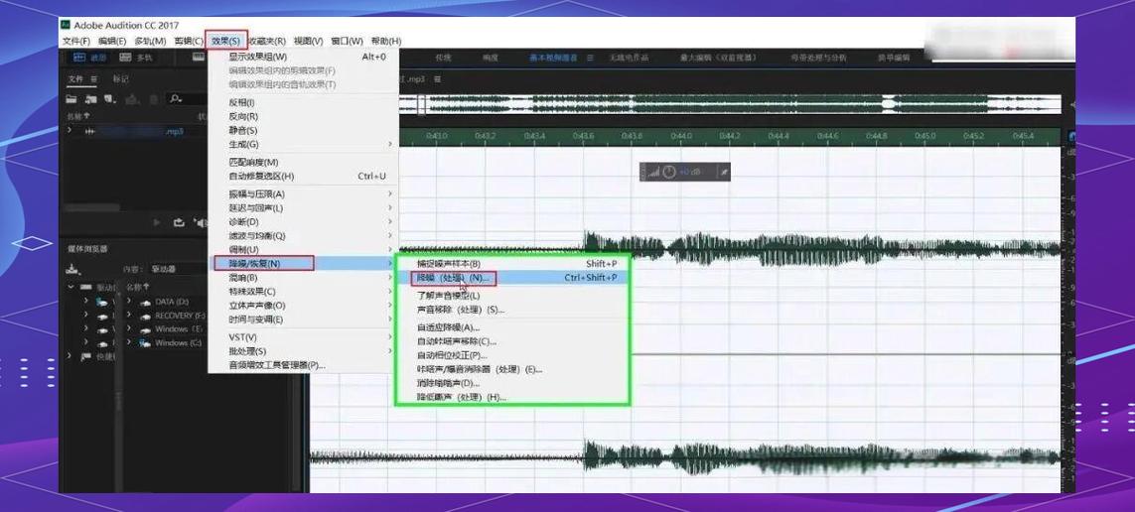Switch to waveform editor view
Viewport: 1135px width, 512px height.
coord(89,58)
